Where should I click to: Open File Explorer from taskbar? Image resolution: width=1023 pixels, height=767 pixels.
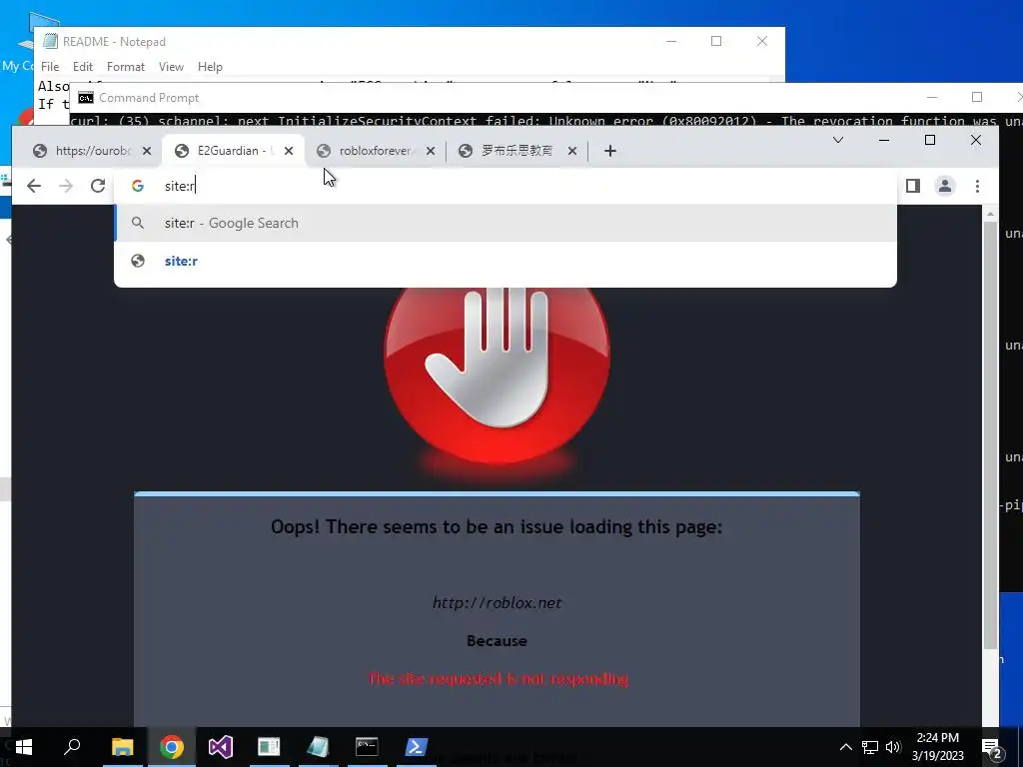[122, 747]
